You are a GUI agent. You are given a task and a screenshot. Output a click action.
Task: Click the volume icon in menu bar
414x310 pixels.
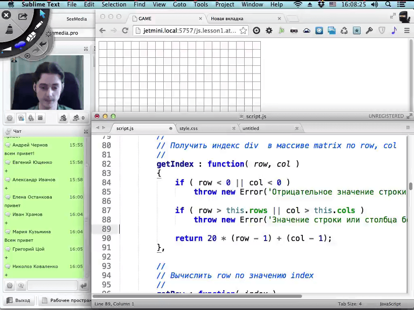coord(374,4)
